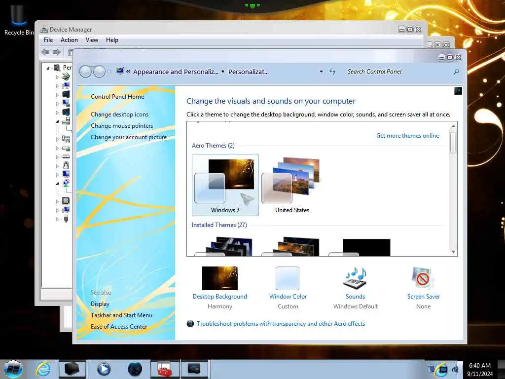
Task: Select the keyboard device icon in Device Manager
Action: pos(66,156)
